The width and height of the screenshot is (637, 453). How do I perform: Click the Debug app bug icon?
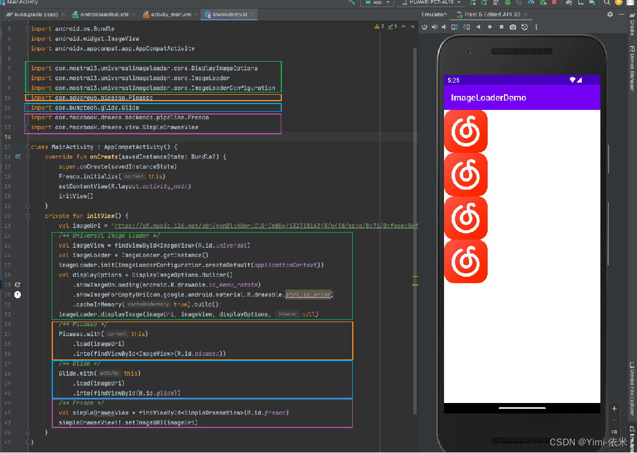tap(508, 2)
